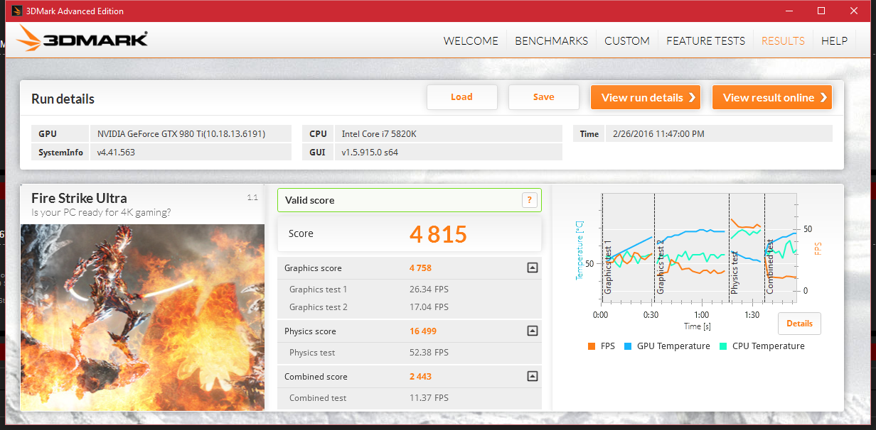This screenshot has height=430, width=876.
Task: Click the View run details button
Action: click(645, 97)
